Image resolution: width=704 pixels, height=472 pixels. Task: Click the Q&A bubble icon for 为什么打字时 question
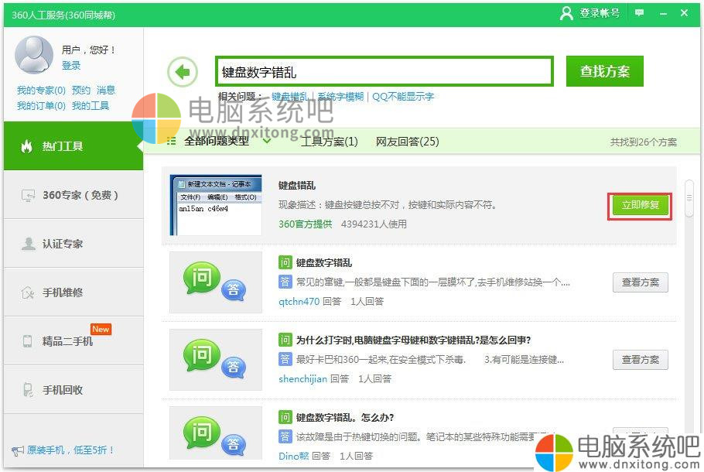tap(215, 359)
